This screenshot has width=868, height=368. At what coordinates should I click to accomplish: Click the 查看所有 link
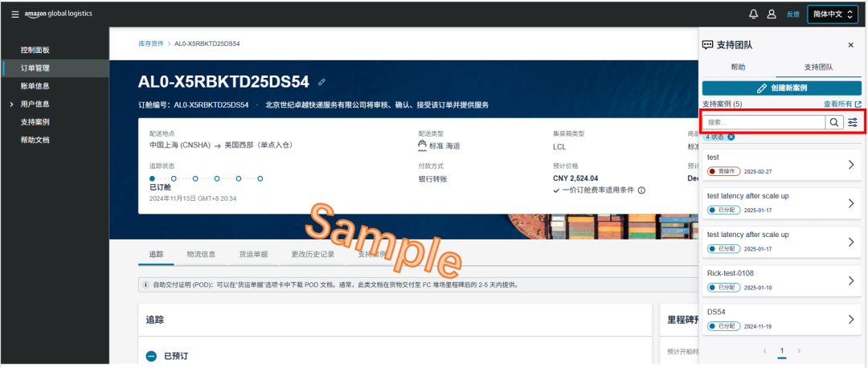tap(842, 104)
